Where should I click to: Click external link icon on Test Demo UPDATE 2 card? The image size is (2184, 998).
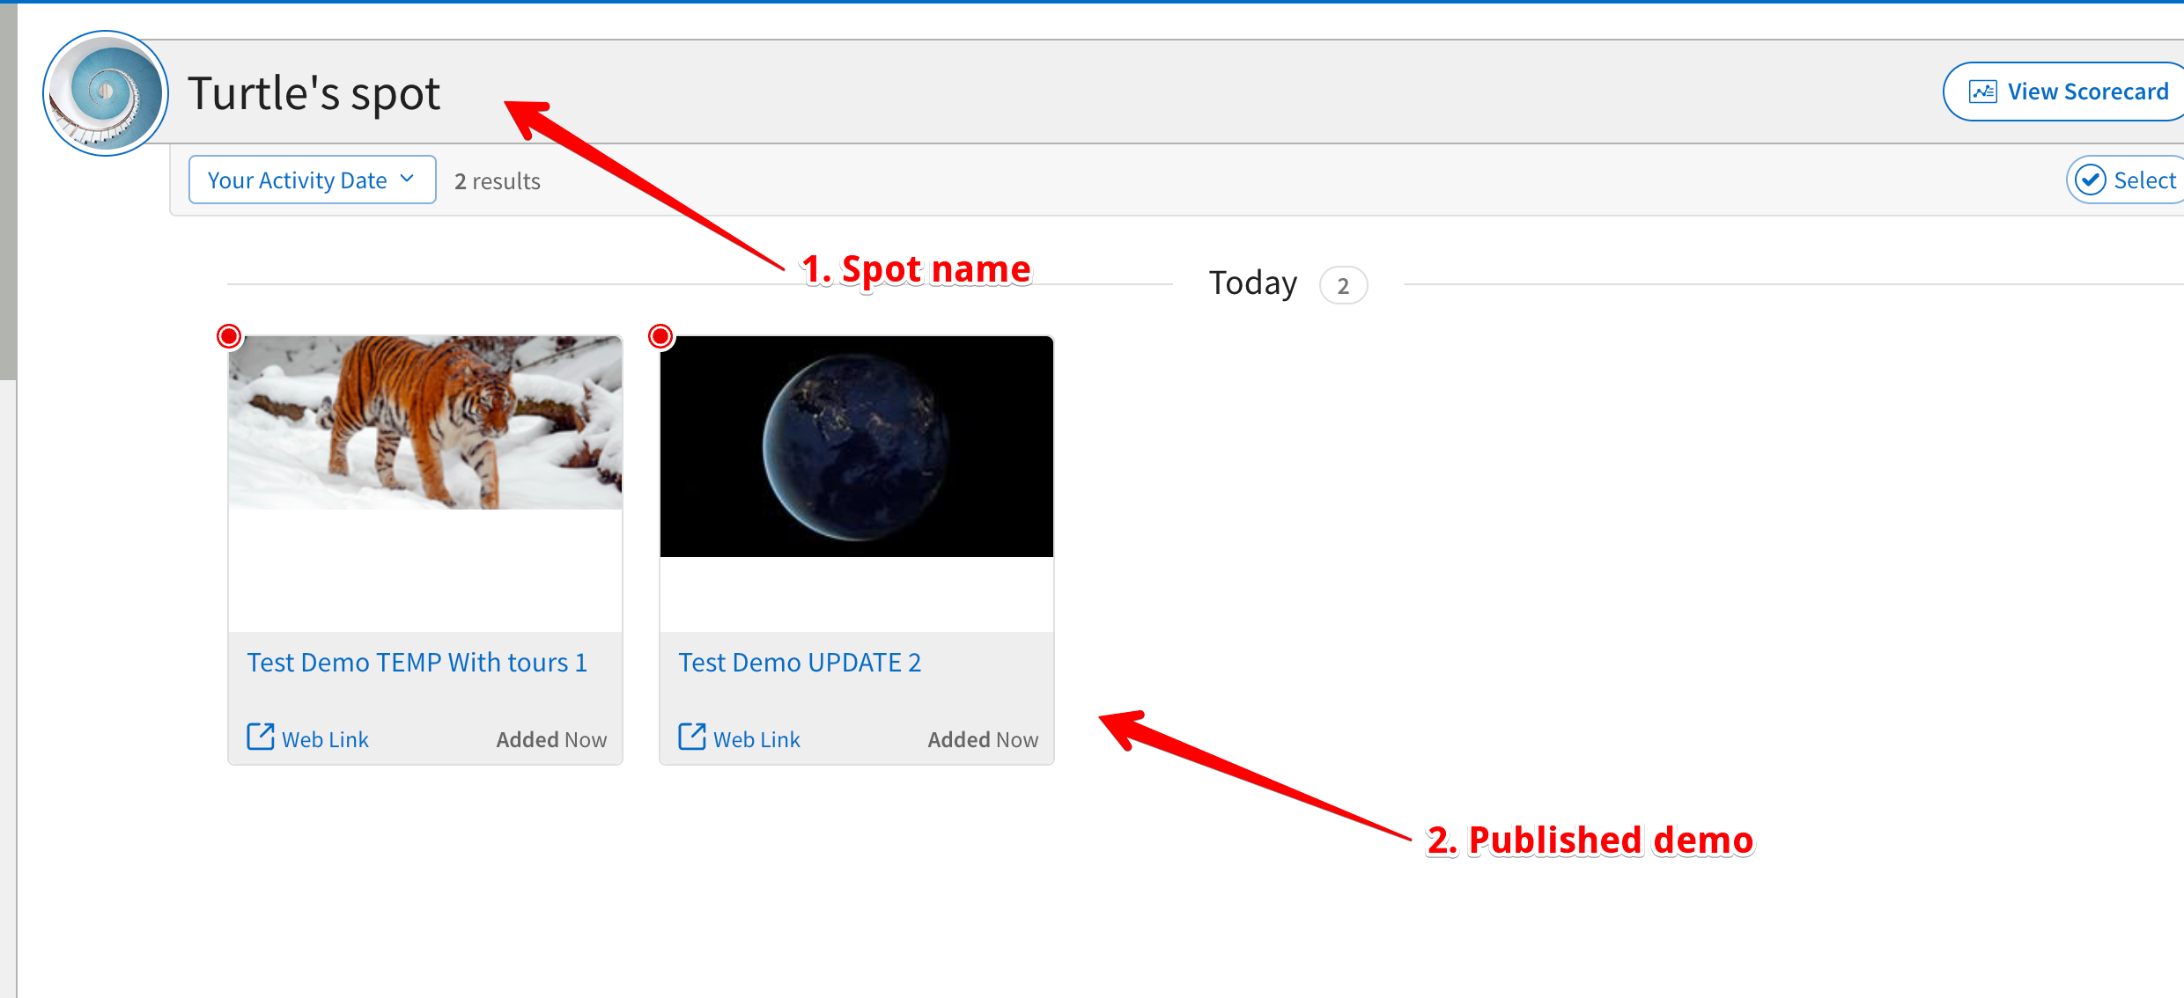click(x=692, y=737)
